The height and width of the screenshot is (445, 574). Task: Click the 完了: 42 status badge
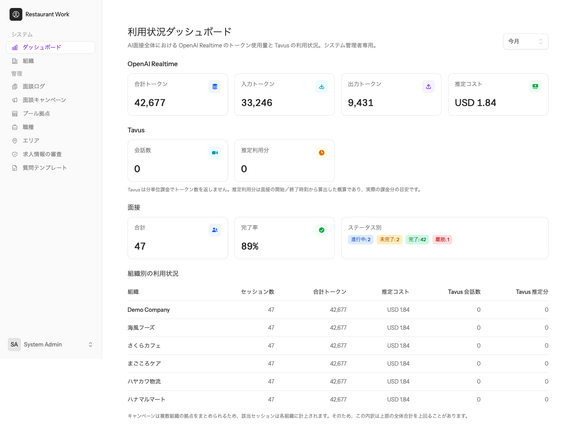(417, 240)
